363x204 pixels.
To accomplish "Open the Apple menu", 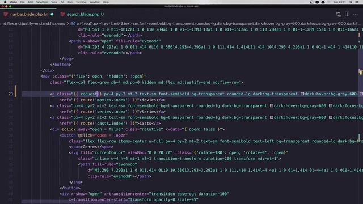I will pos(5,2).
